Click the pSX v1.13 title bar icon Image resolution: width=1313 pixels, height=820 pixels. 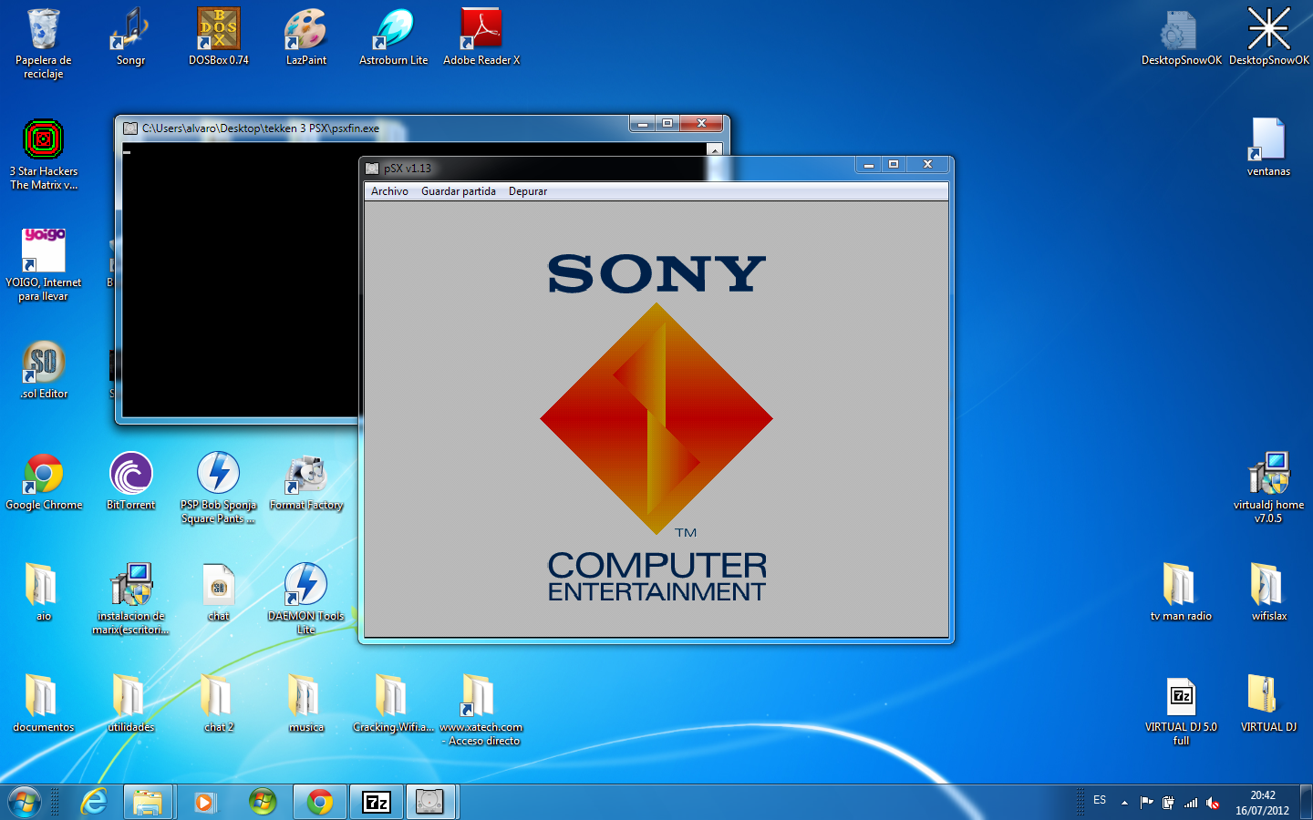(372, 168)
